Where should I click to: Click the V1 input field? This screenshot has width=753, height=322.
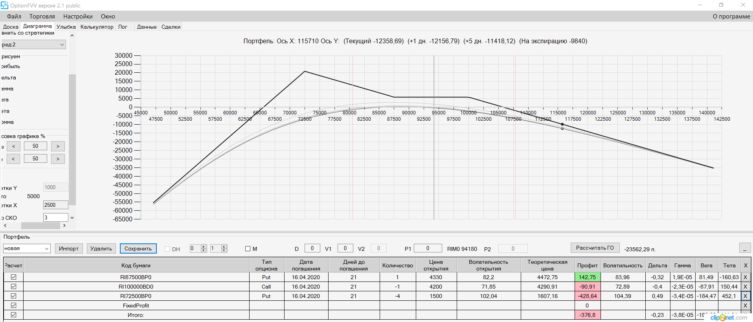pos(345,248)
